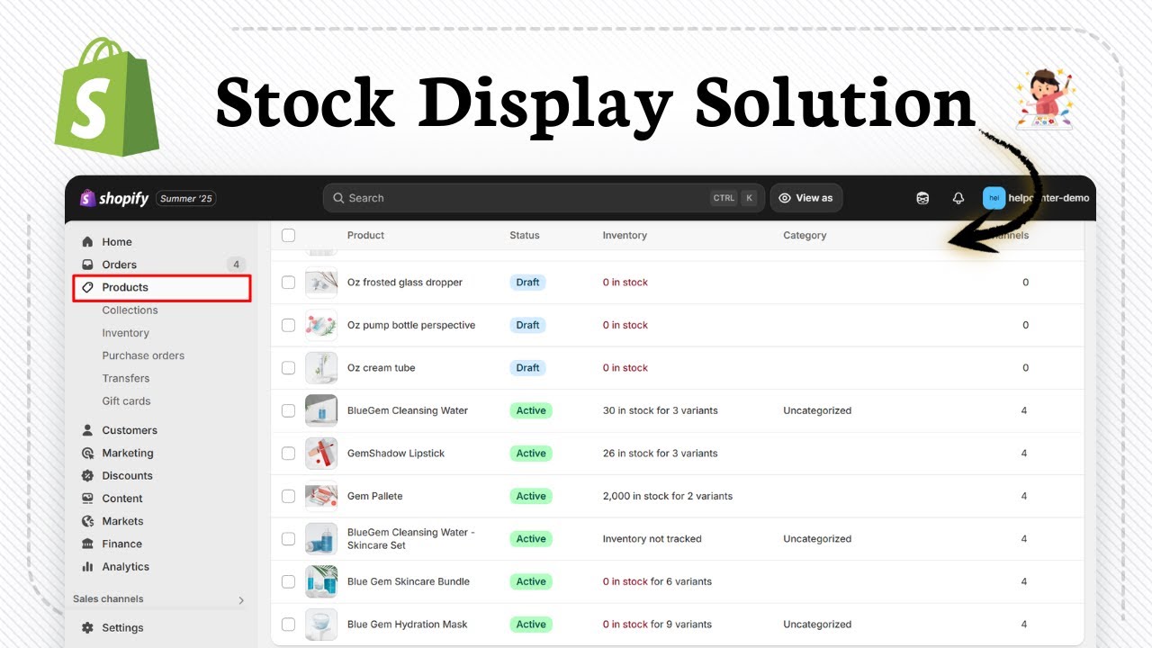Screen dimensions: 1152x648
Task: Open Settings in the sidebar
Action: [x=122, y=628]
